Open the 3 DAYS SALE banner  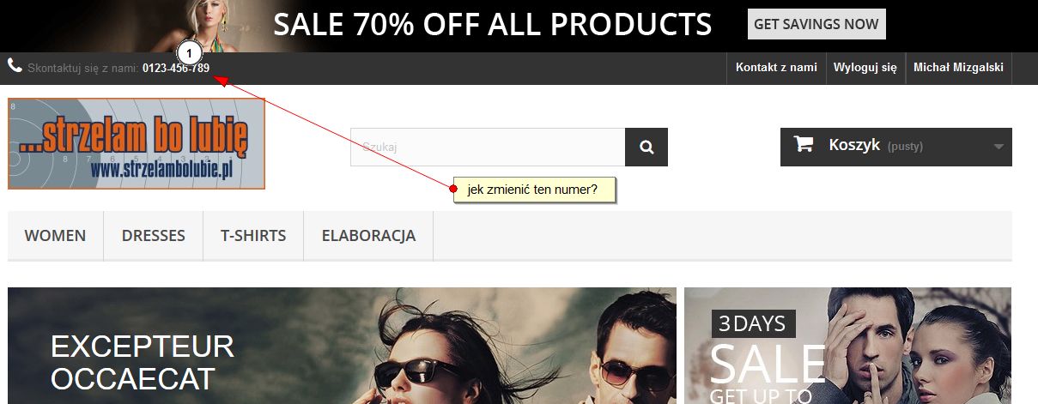click(x=848, y=346)
